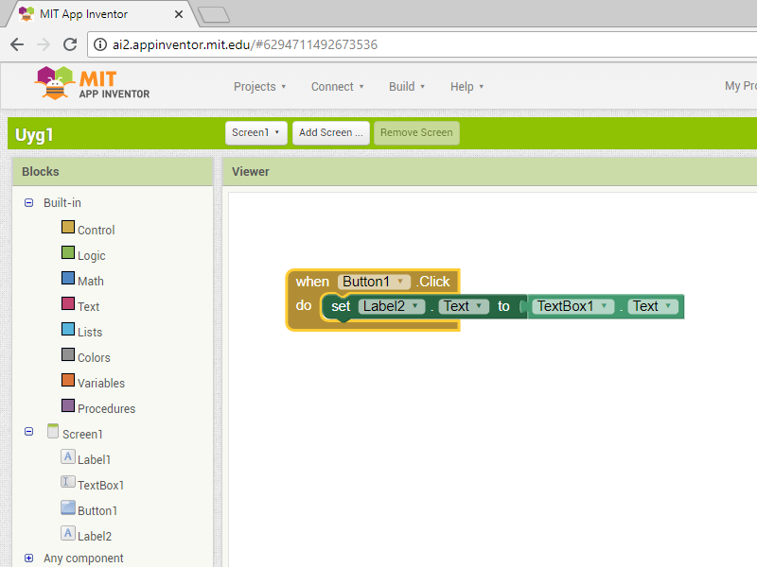Click the browser back arrow
Viewport: 757px width, 567px height.
[x=17, y=44]
